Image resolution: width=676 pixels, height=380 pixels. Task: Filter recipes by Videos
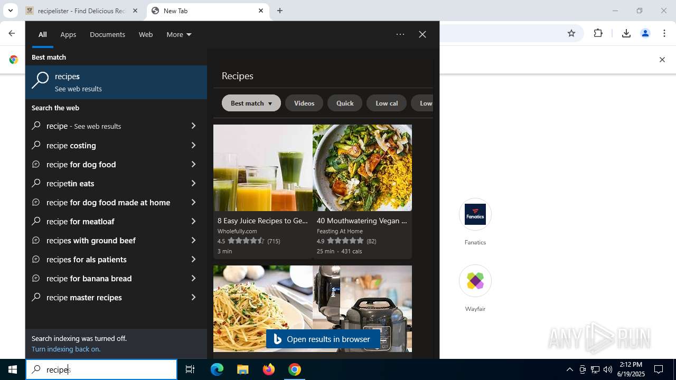[304, 103]
